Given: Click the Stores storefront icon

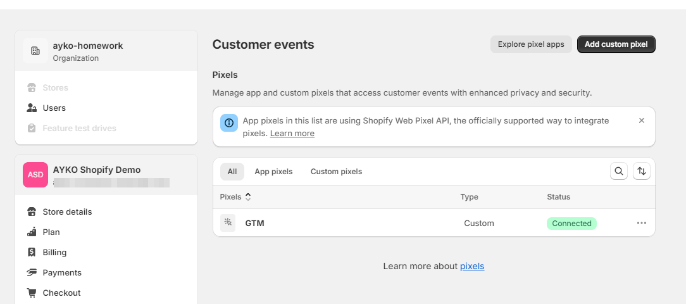Looking at the screenshot, I should tap(32, 87).
